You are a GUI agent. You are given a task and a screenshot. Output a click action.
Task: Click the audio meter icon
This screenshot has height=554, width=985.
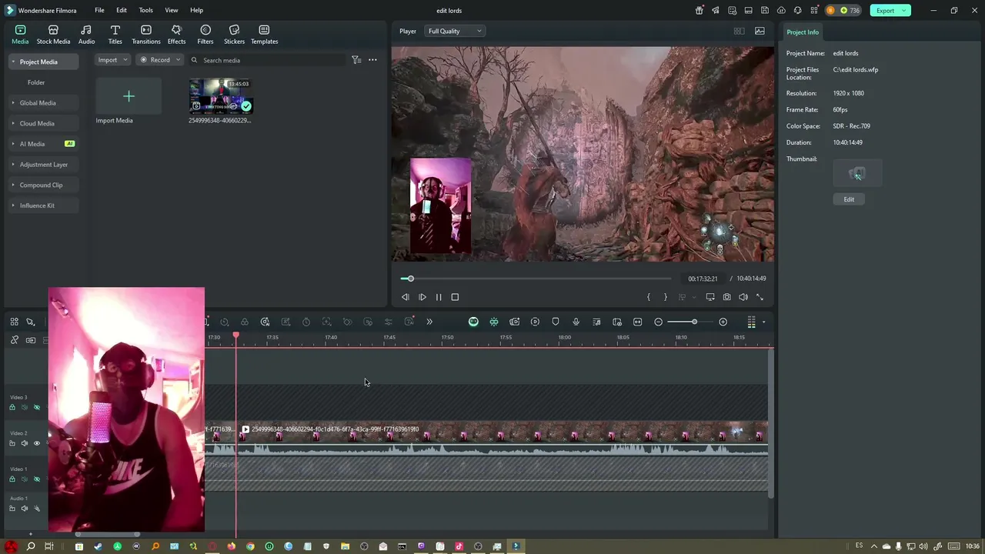click(751, 322)
